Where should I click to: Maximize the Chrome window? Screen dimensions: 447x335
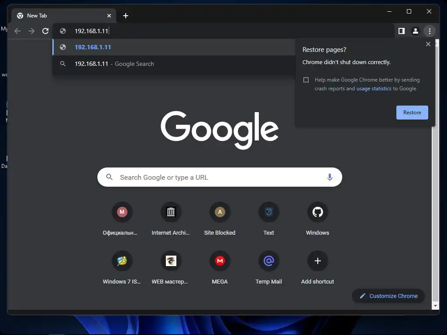[x=409, y=12]
